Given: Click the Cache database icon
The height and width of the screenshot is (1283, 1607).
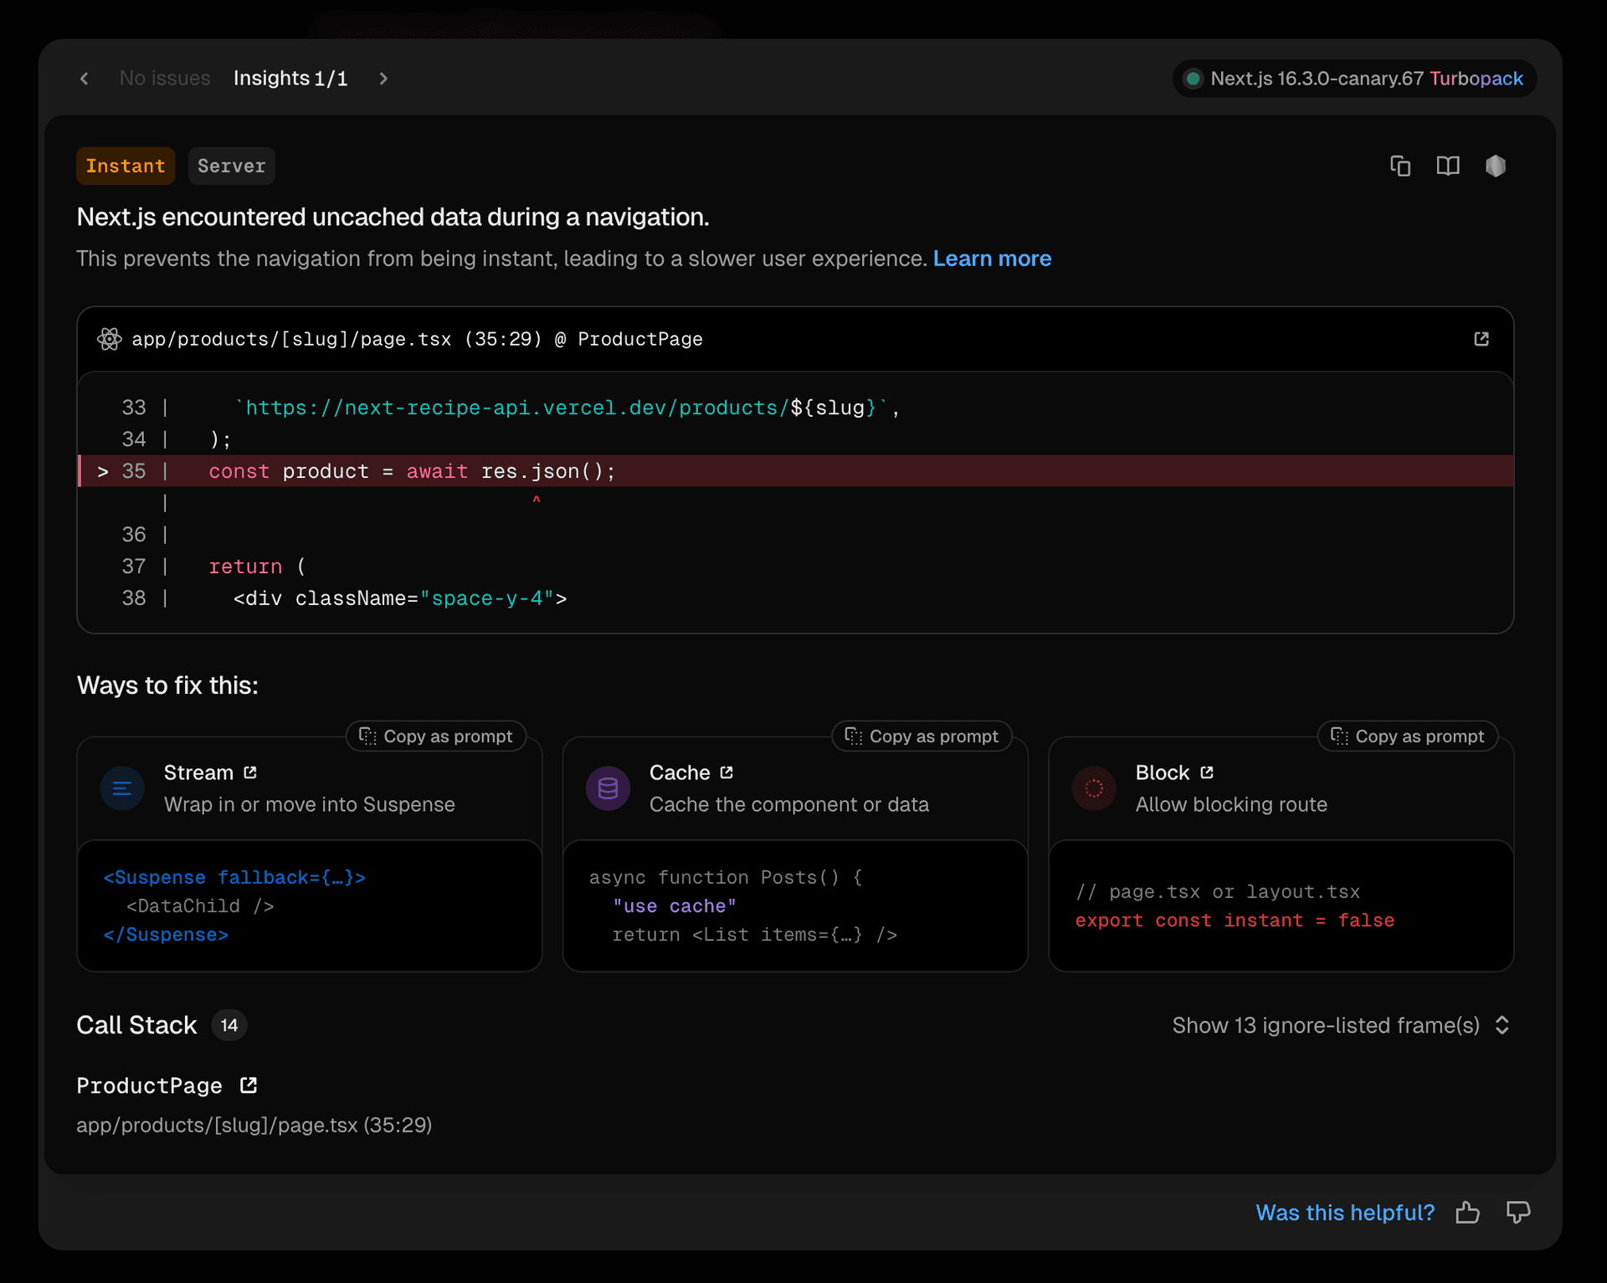Looking at the screenshot, I should pyautogui.click(x=608, y=788).
